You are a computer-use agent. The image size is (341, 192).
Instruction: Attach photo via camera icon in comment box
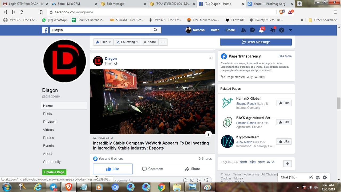[192, 180]
